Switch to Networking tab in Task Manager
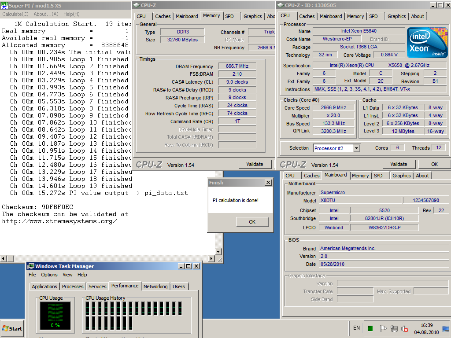This screenshot has height=338, width=451. [155, 287]
